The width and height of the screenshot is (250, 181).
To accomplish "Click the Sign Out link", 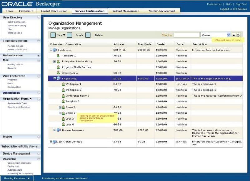I will click(241, 4).
